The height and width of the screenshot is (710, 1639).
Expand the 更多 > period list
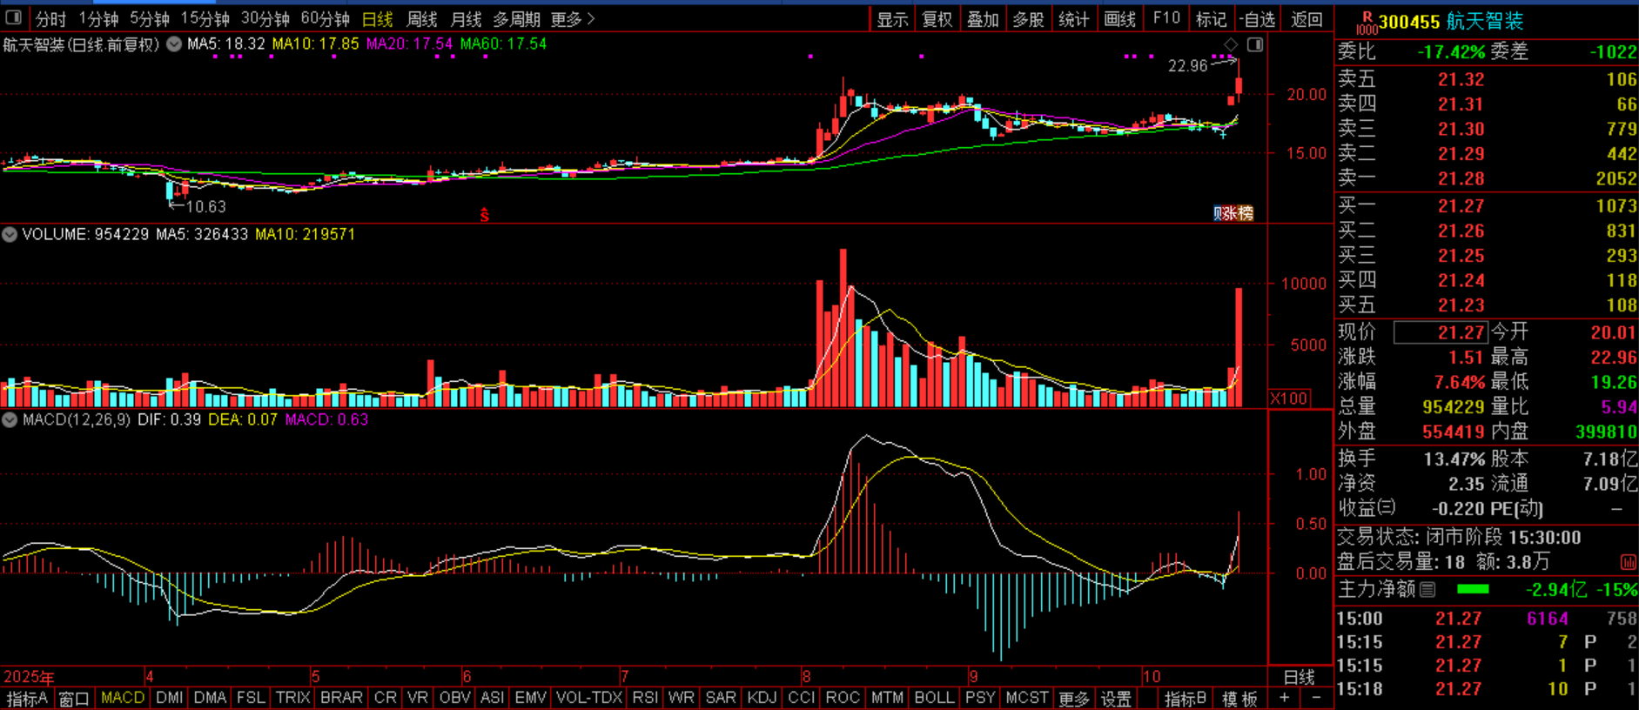[573, 18]
